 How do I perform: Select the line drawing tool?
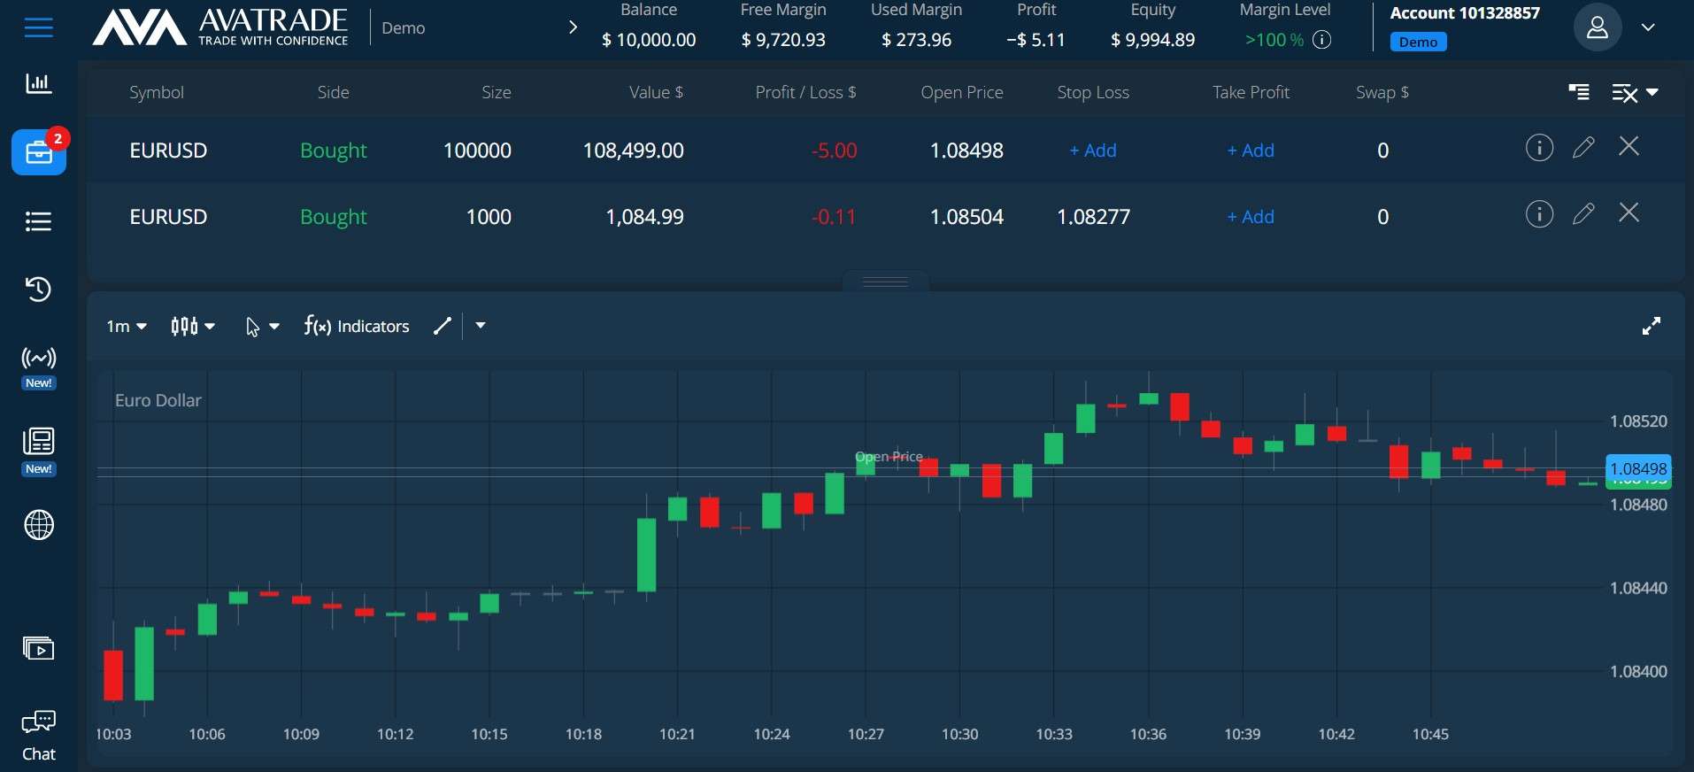(x=443, y=327)
